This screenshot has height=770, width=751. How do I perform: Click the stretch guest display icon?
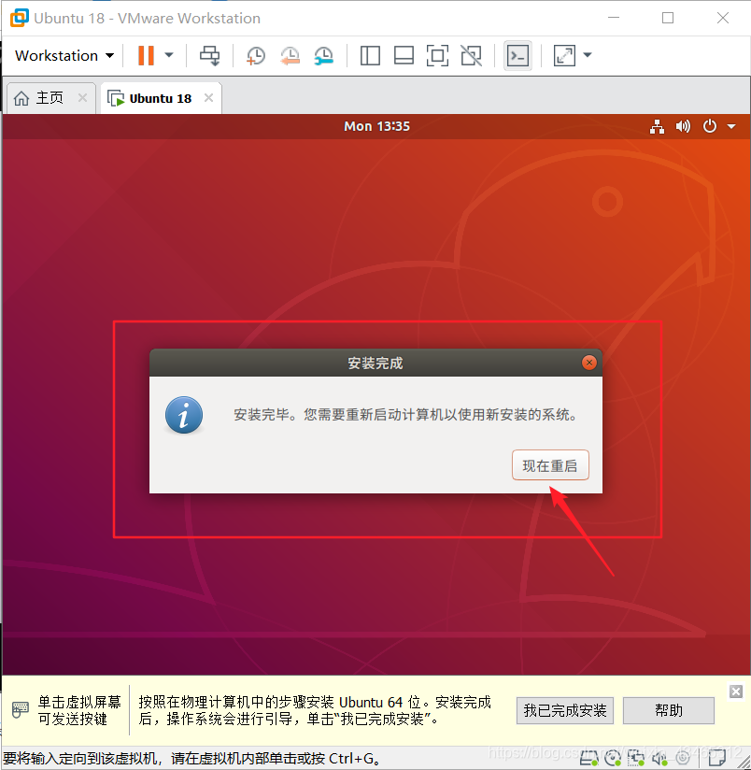[564, 55]
